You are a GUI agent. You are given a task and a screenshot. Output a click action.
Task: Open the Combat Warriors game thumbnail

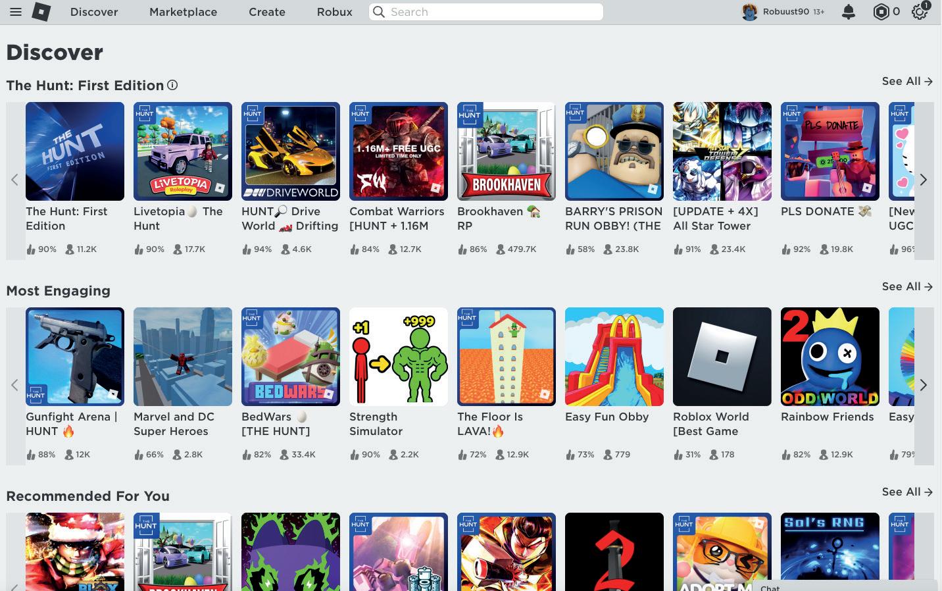tap(399, 151)
